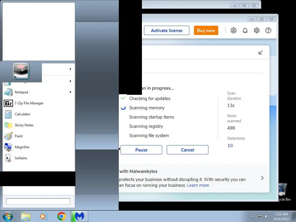296x222 pixels.
Task: Click the user account picture in Start menu
Action: pos(21,71)
